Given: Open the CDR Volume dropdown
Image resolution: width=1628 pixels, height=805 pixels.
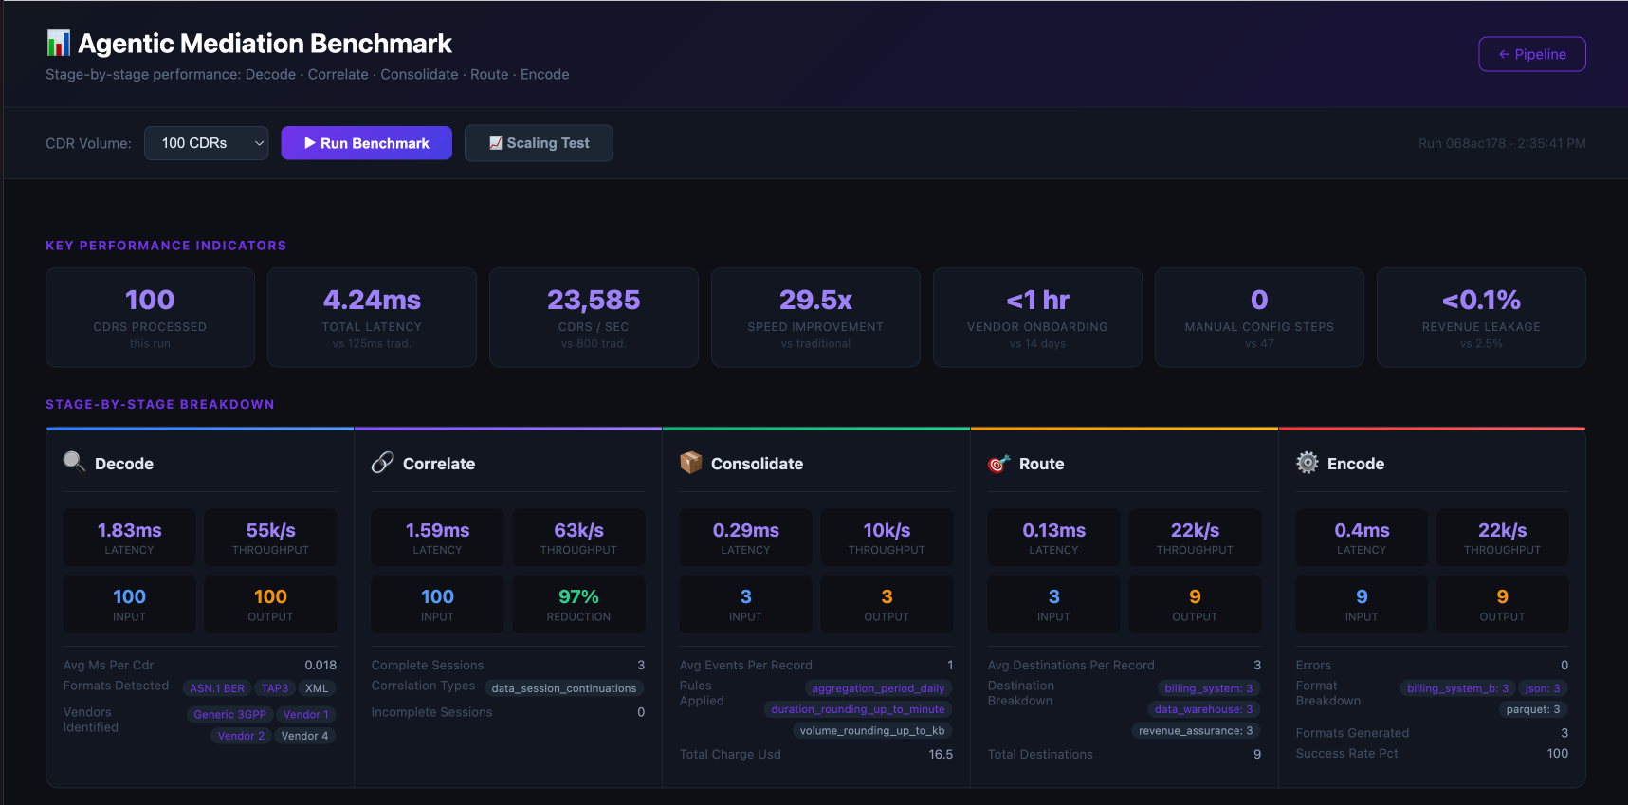Looking at the screenshot, I should pyautogui.click(x=206, y=143).
